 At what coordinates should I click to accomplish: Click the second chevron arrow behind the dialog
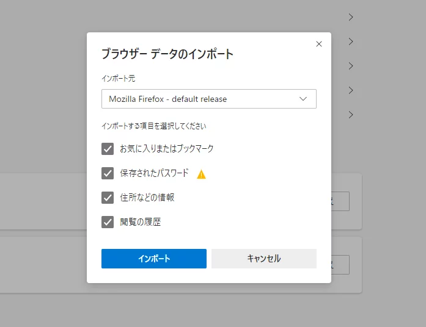(x=351, y=41)
